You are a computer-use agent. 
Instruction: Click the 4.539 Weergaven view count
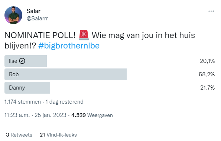[92, 115]
